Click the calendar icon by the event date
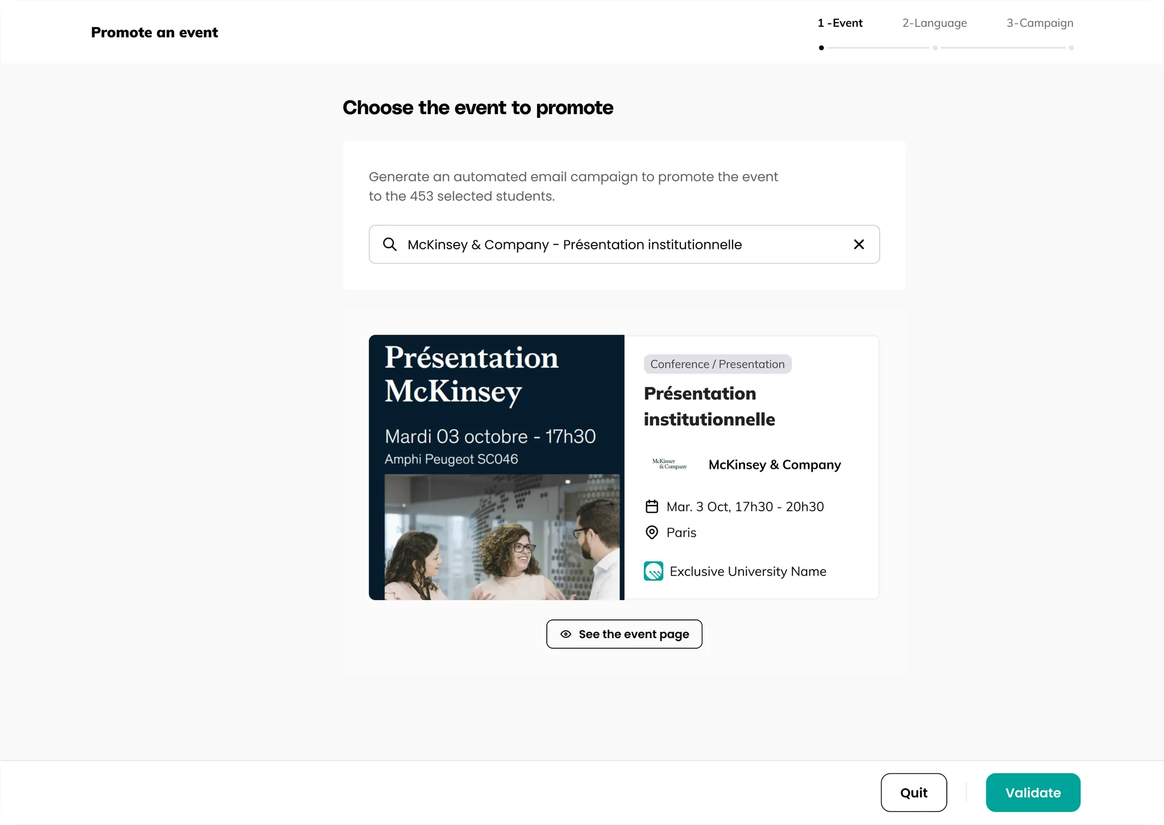Screen dimensions: 1164x825 point(652,506)
